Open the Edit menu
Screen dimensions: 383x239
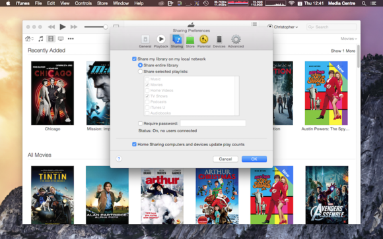coord(51,3)
